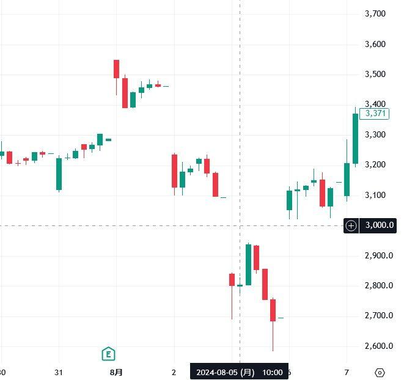Click the 3,700 price scale label

pyautogui.click(x=374, y=13)
